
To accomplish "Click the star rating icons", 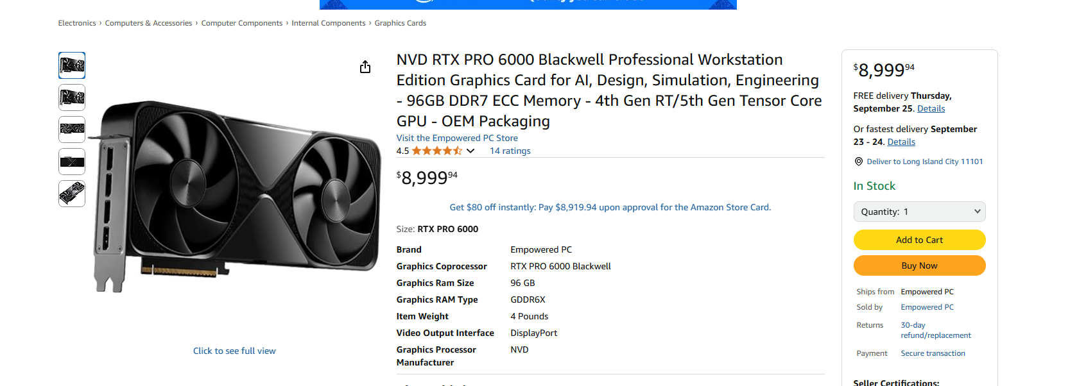I will pos(436,151).
